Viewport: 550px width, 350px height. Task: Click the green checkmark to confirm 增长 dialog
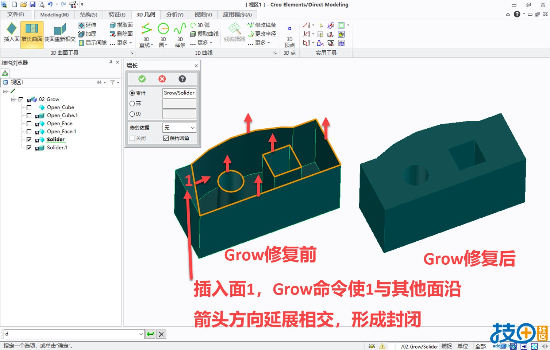click(x=142, y=79)
